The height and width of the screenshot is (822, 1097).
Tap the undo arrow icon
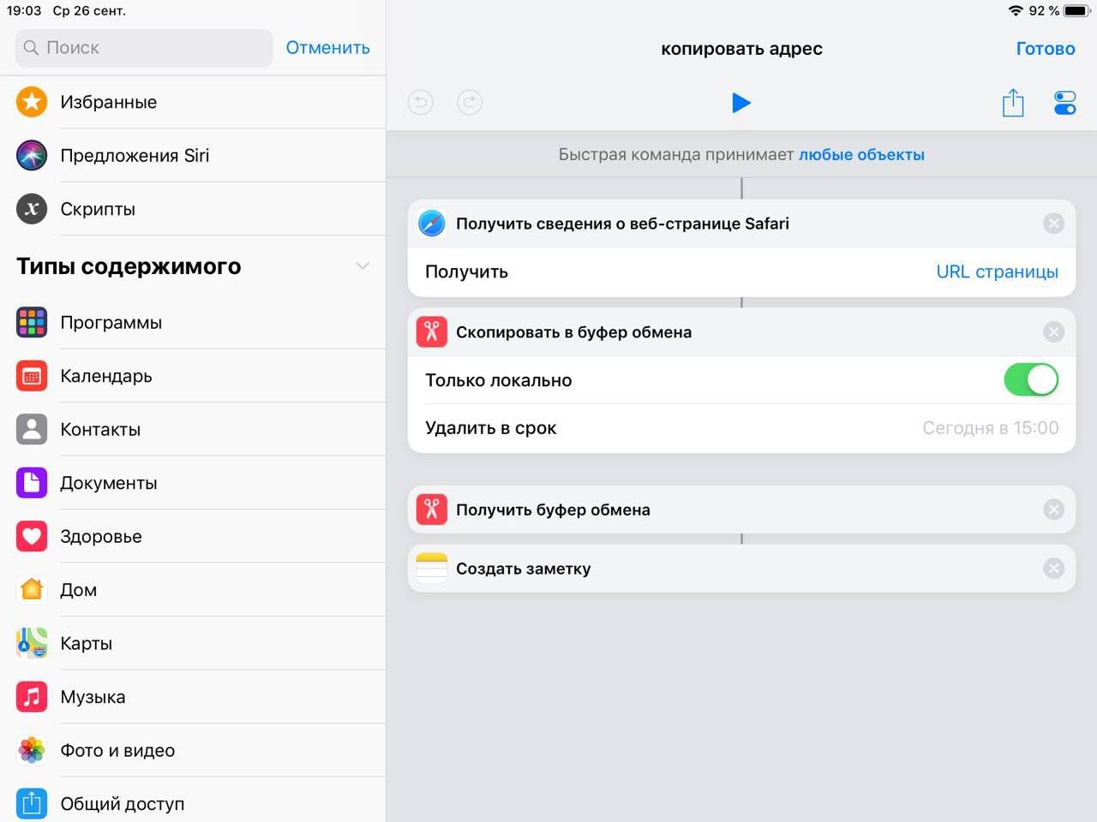click(x=421, y=103)
